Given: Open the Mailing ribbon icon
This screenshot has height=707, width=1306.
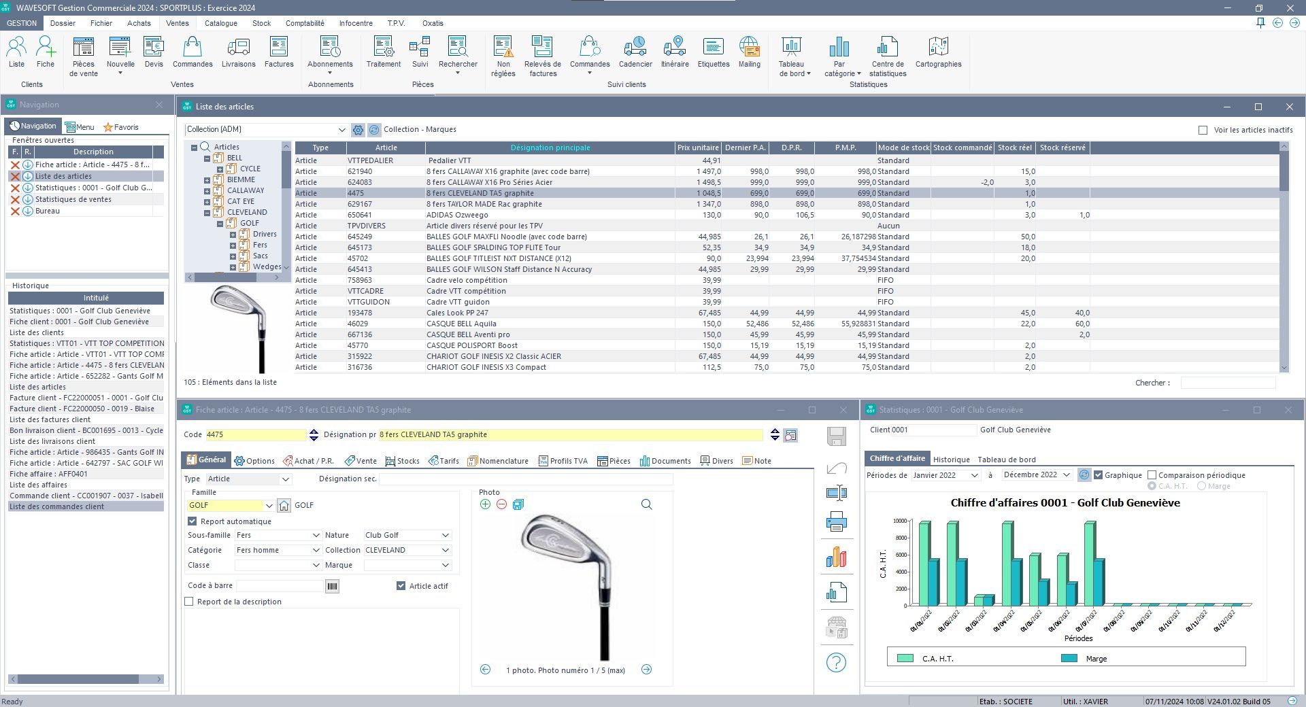Looking at the screenshot, I should (750, 52).
